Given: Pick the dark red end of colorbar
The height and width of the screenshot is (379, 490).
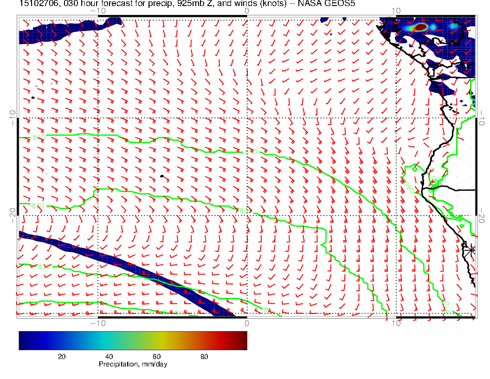Looking at the screenshot, I should click(x=242, y=340).
